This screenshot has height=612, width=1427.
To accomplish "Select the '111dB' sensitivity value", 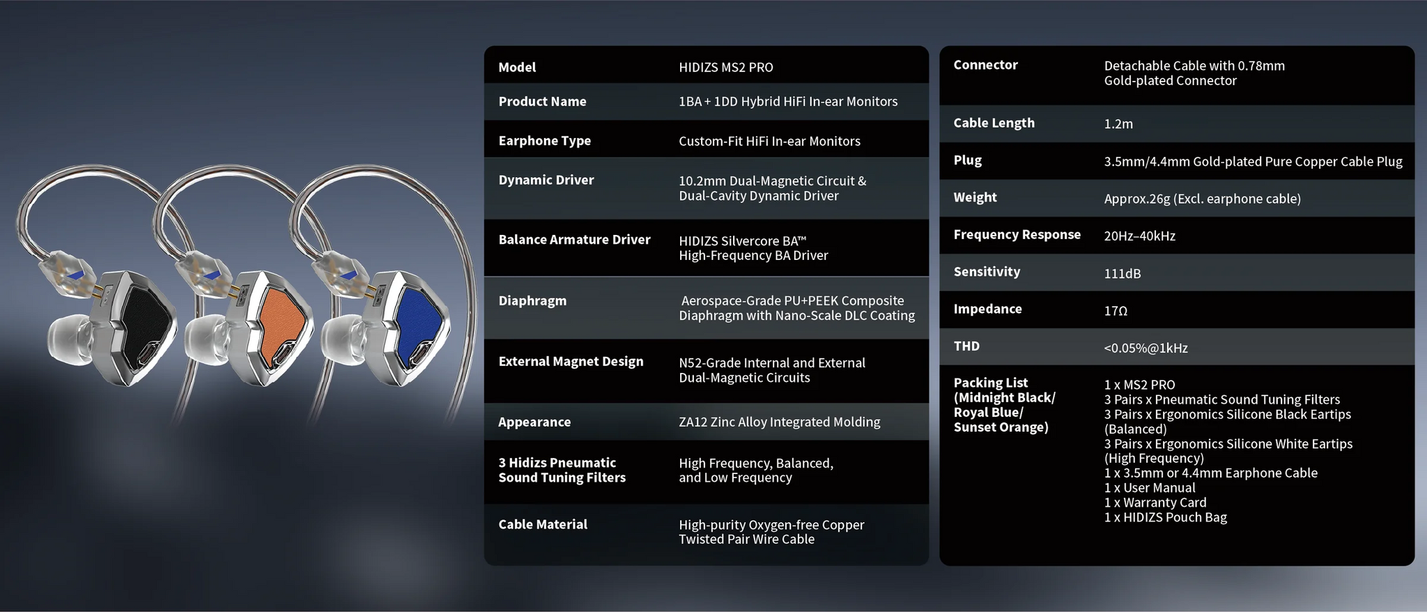I will pos(1122,273).
